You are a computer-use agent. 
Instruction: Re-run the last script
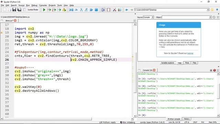click(64, 10)
